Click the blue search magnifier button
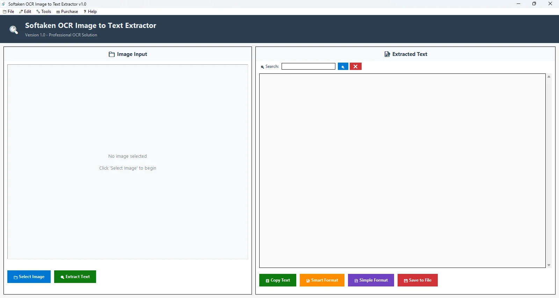This screenshot has width=559, height=298. click(343, 66)
